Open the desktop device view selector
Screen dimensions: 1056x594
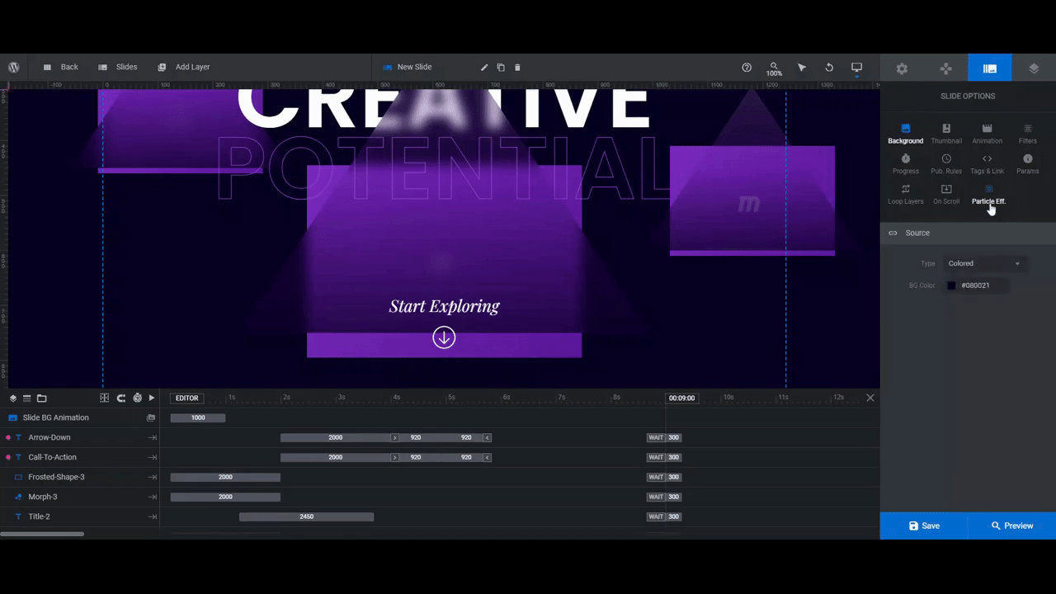click(856, 68)
